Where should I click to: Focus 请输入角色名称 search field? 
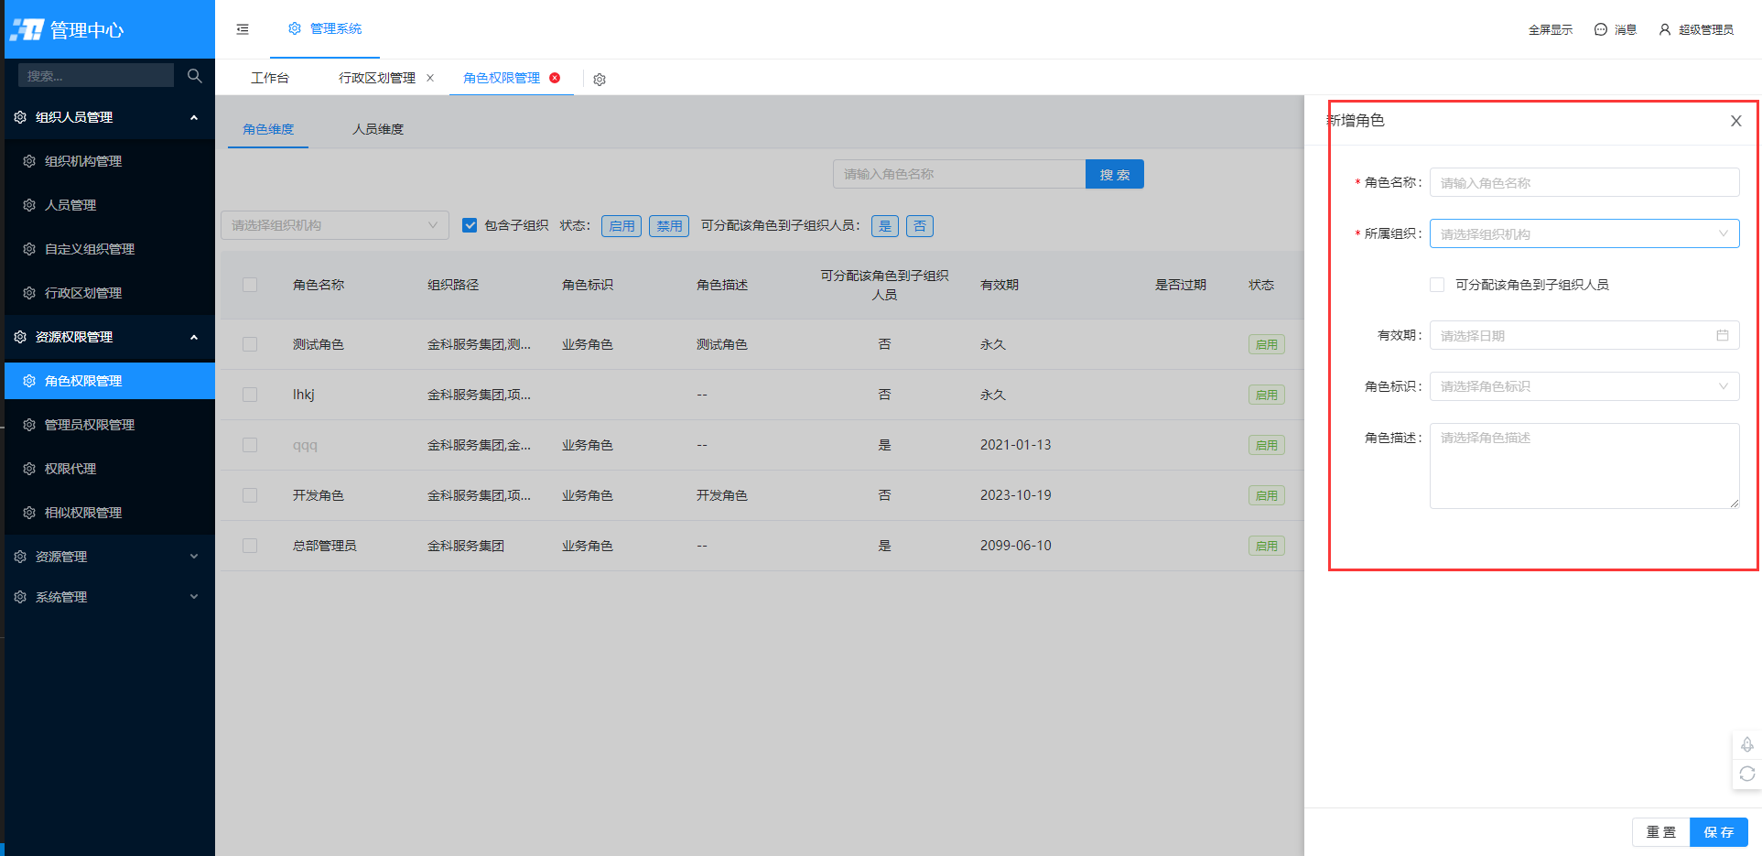(959, 174)
